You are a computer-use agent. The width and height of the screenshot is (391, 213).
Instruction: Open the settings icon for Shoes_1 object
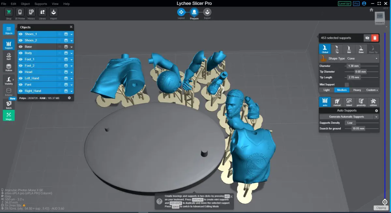click(x=66, y=34)
